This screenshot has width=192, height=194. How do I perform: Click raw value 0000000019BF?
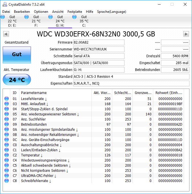coord(170,104)
